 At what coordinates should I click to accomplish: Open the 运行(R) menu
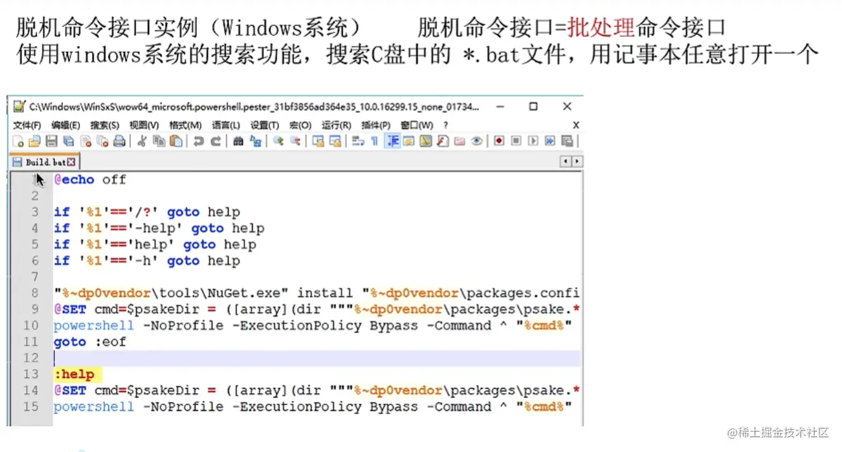pyautogui.click(x=337, y=125)
